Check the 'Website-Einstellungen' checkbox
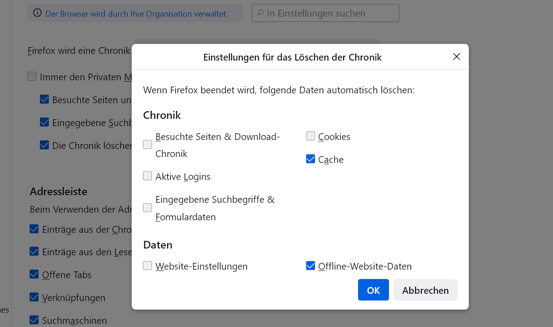 147,266
